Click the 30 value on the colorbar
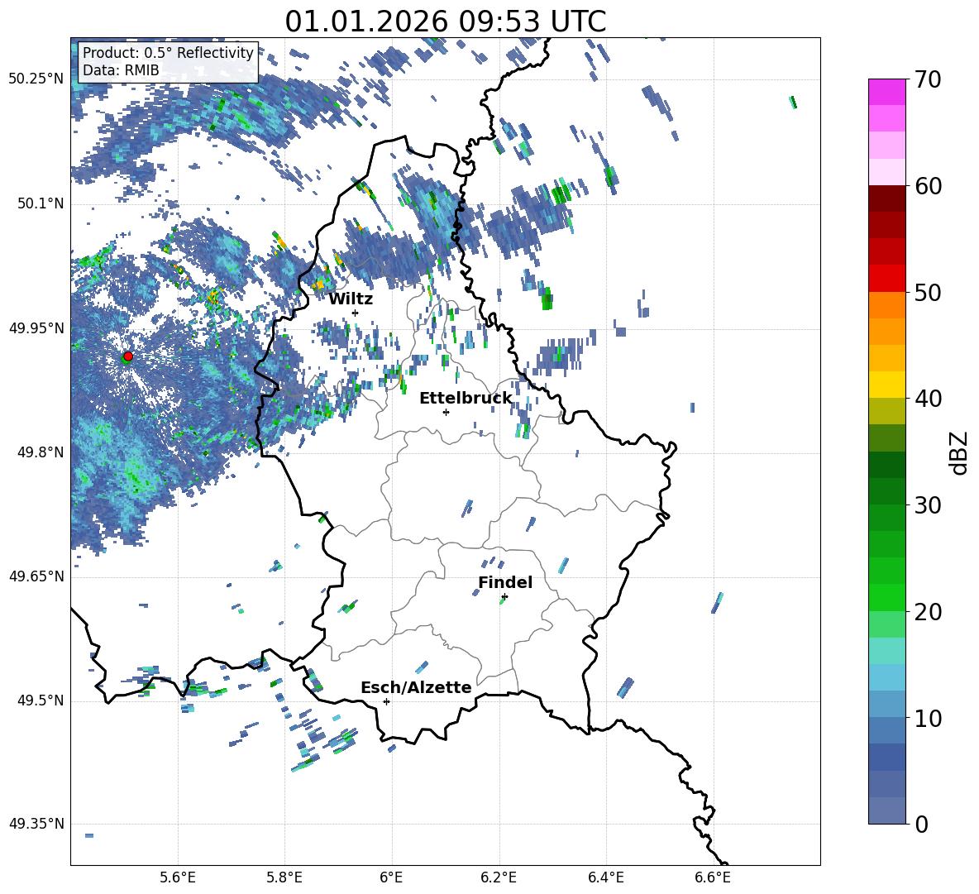 [x=927, y=505]
